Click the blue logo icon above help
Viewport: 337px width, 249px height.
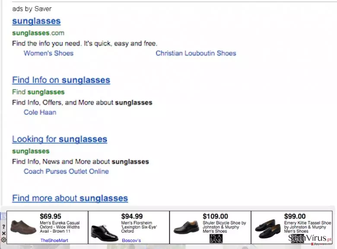point(3,216)
